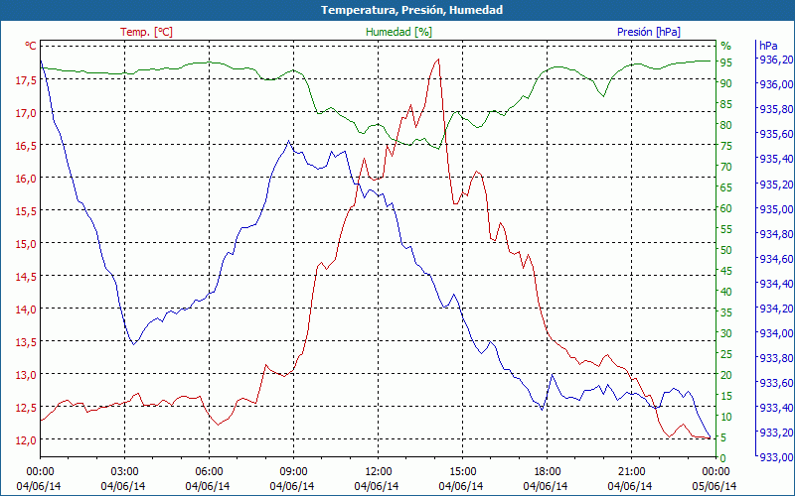Click the 'Temperatura, Presión, Humedad' chart title
The width and height of the screenshot is (795, 496).
[x=411, y=10]
